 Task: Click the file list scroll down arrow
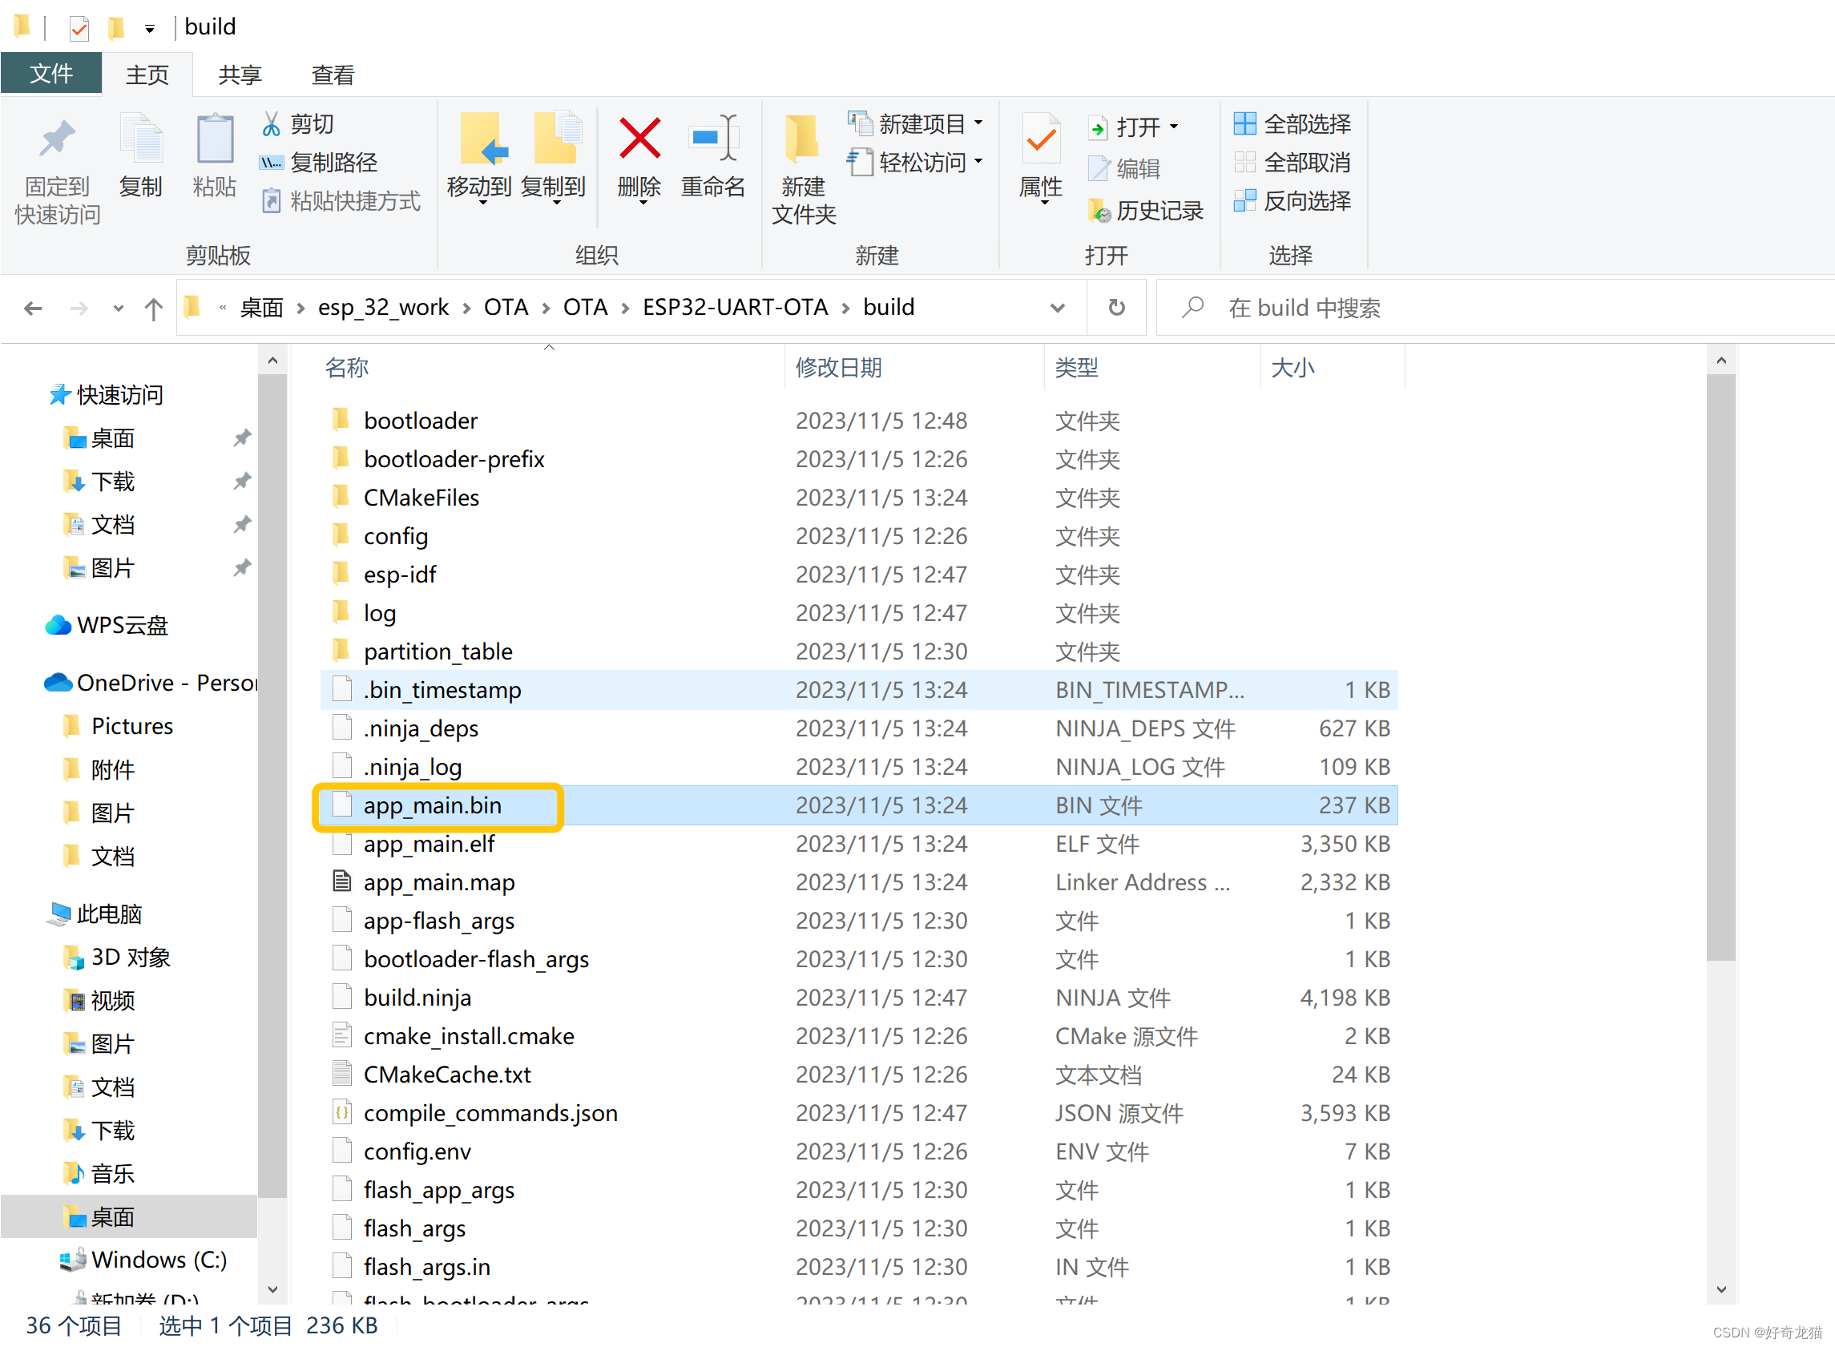pos(1721,1289)
